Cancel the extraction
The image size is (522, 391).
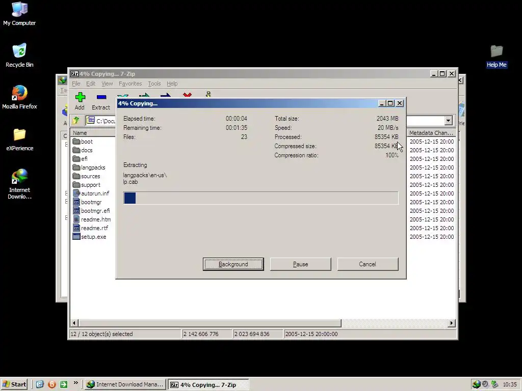click(x=368, y=264)
